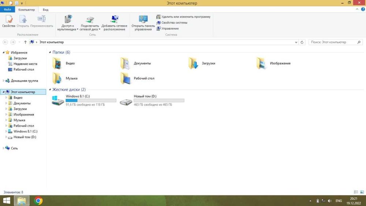Open the volume tray icon
366x206 pixels.
(x=330, y=201)
